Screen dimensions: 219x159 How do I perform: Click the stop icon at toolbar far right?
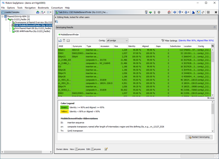point(209,12)
